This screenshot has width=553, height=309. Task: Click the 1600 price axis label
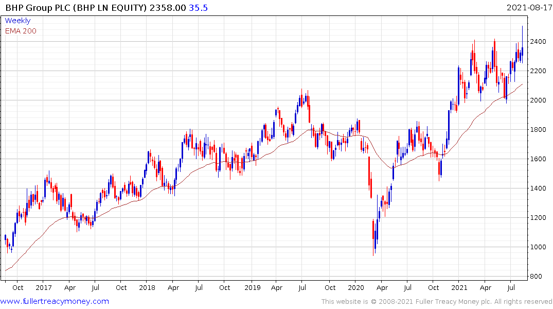[538, 159]
